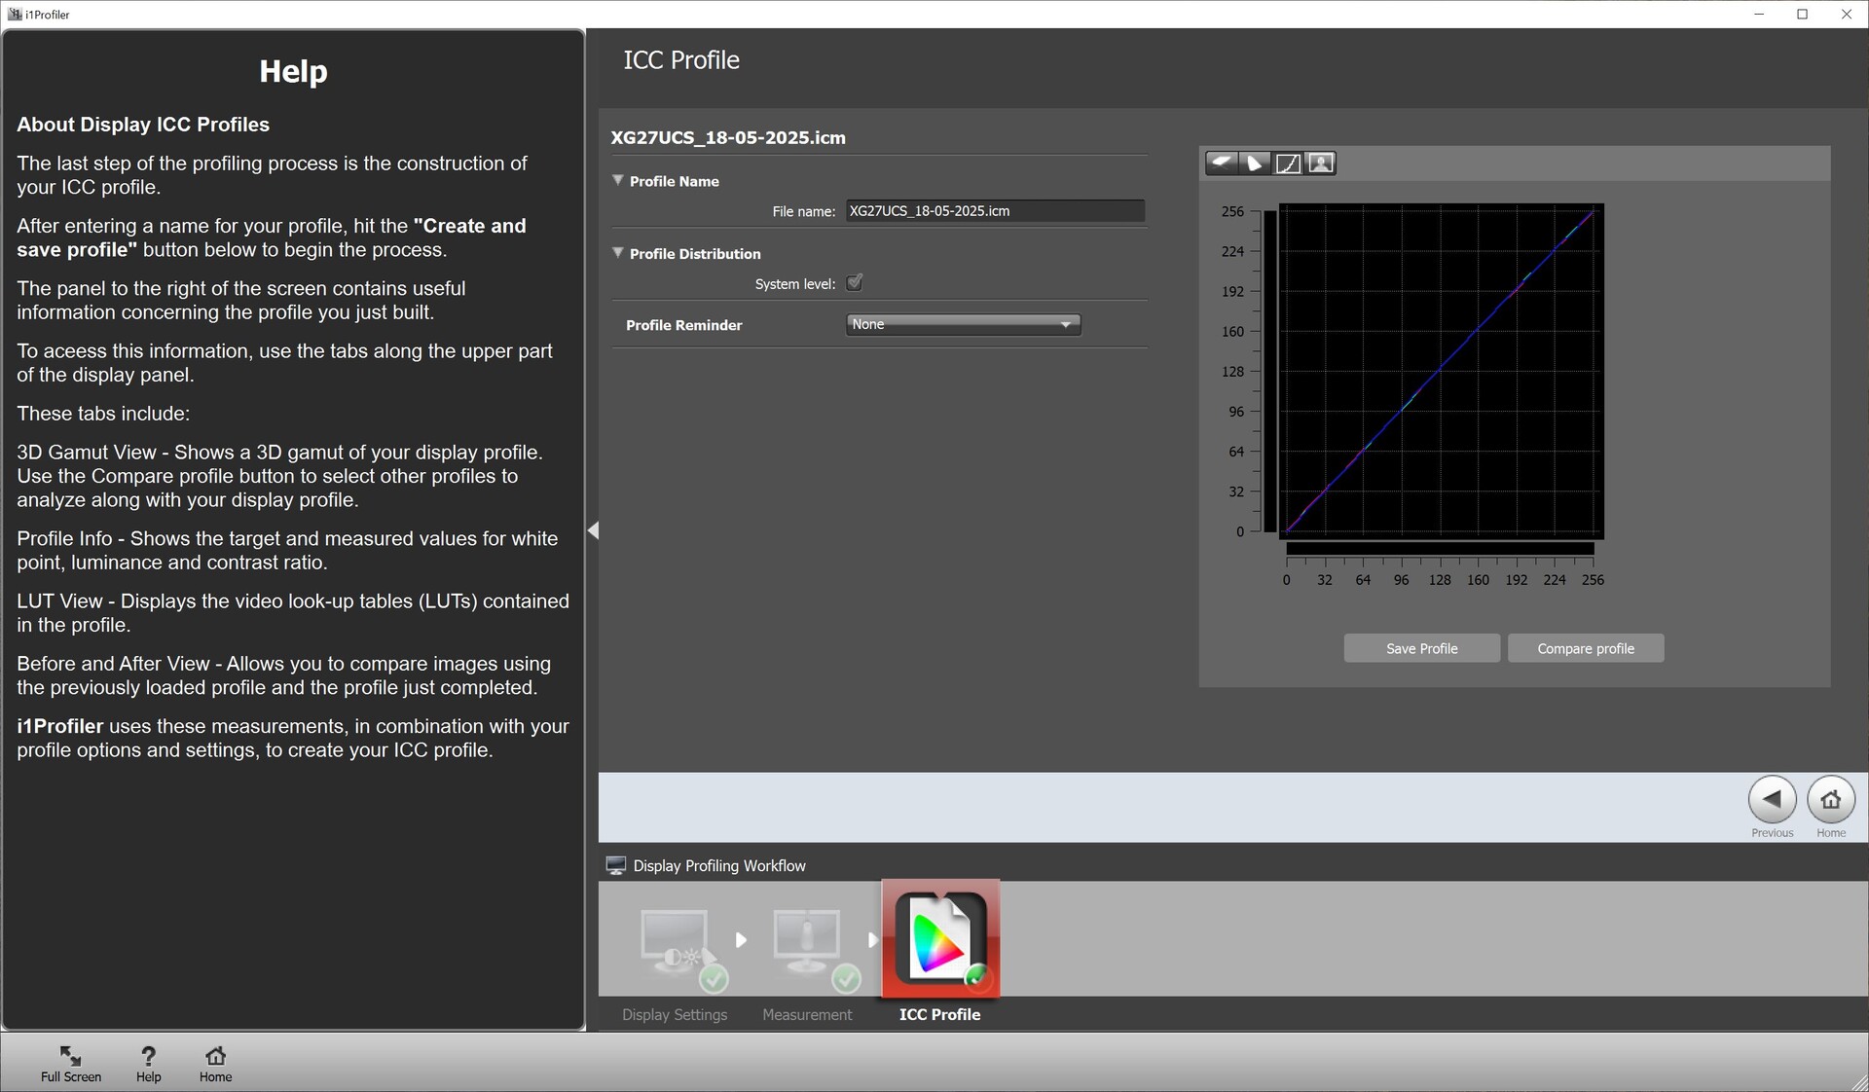The width and height of the screenshot is (1869, 1092).
Task: Click the i1Profiler title bar app icon
Action: 14,15
